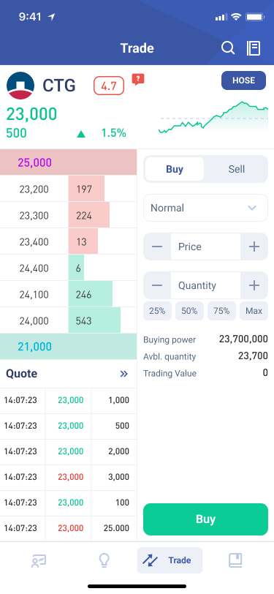Viewport: 274px width, 594px height.
Task: Select the Buy side toggle
Action: click(175, 169)
